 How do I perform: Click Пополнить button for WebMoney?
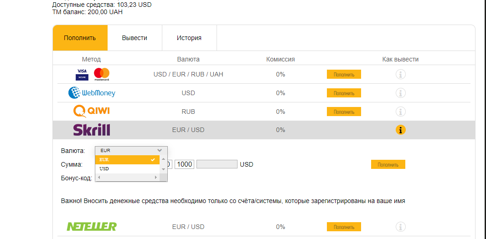[x=344, y=93]
